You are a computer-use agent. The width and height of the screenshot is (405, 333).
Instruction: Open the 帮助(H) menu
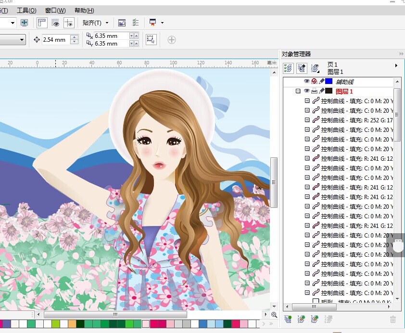84,10
